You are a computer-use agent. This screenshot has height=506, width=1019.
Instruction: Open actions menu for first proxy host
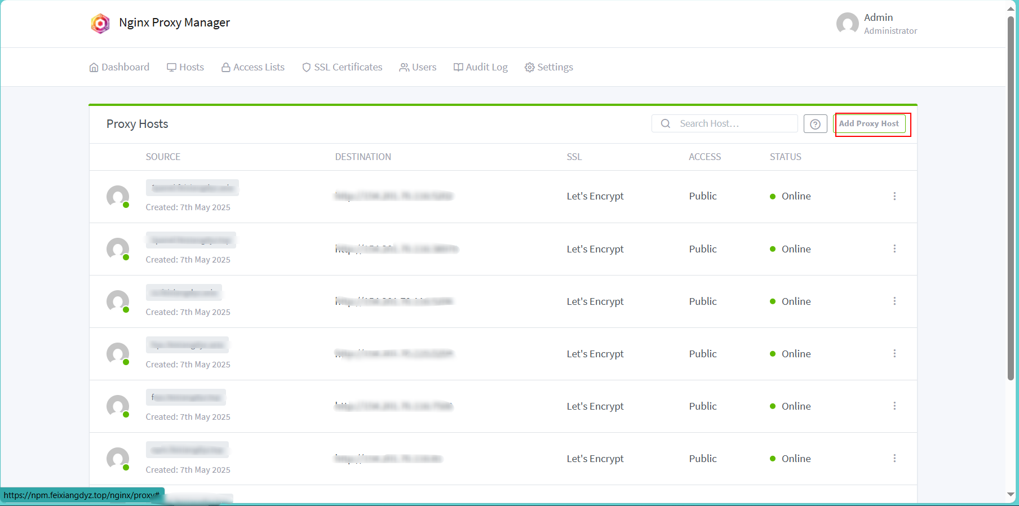pos(894,196)
